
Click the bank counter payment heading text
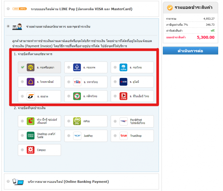(58, 27)
